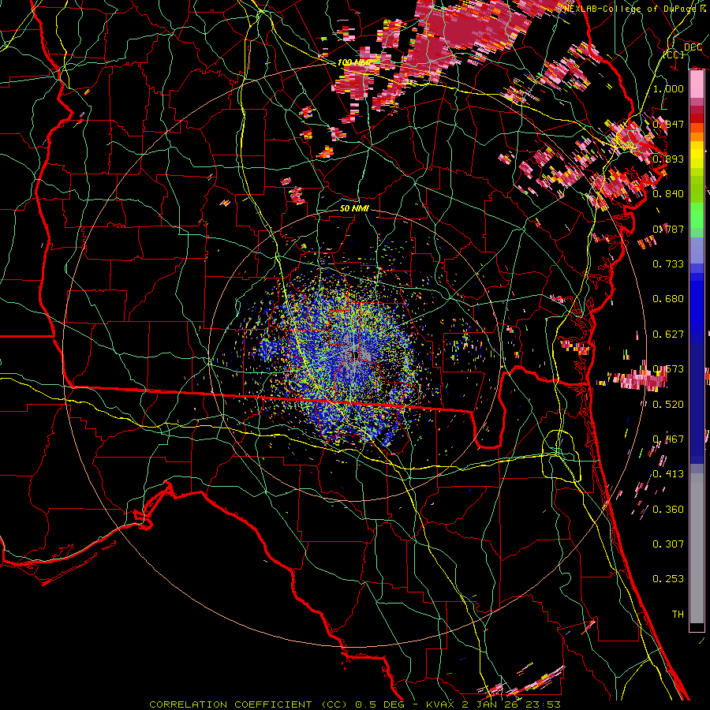The width and height of the screenshot is (710, 710).
Task: Click the radar site at center of clutter
Action: (x=355, y=355)
